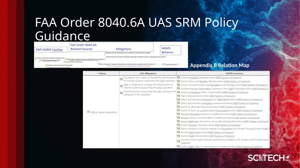300x168 pixels.
Task: Click icon for Predict navigation quality function
Action: (x=178, y=77)
